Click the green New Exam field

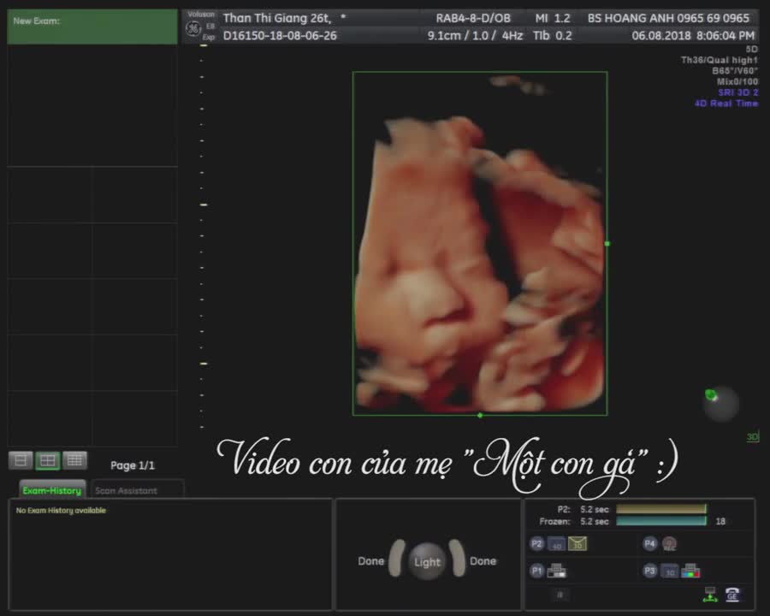[x=92, y=27]
